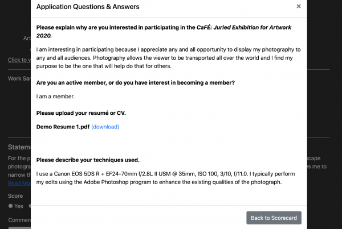Click the Back to Scorecard button
Viewport: 342px width, 229px height.
pyautogui.click(x=274, y=218)
